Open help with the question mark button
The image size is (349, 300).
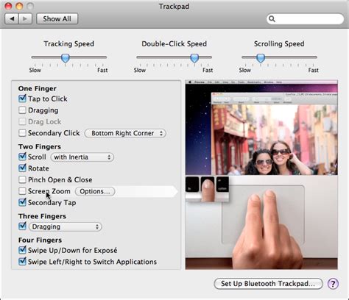(x=333, y=284)
